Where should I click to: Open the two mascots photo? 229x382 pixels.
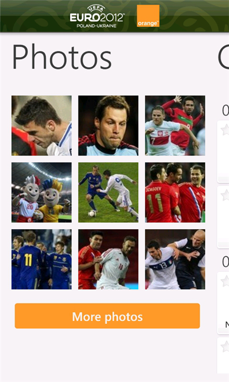(x=42, y=193)
